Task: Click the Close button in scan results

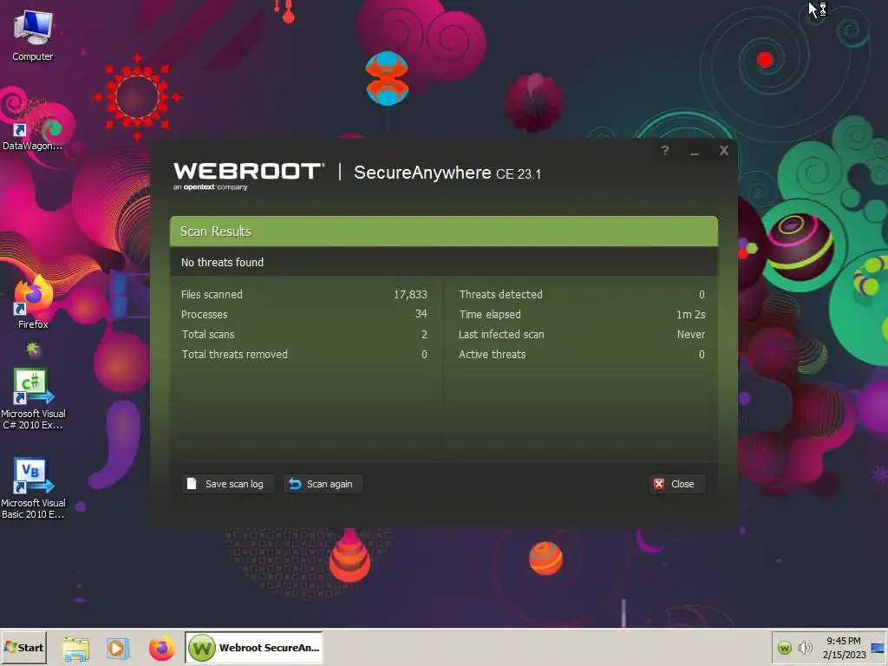Action: [x=676, y=484]
